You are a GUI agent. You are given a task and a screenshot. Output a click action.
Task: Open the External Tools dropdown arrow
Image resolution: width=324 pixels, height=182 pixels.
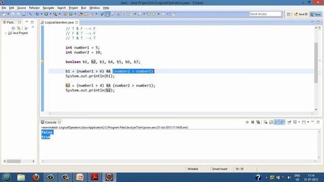60,14
